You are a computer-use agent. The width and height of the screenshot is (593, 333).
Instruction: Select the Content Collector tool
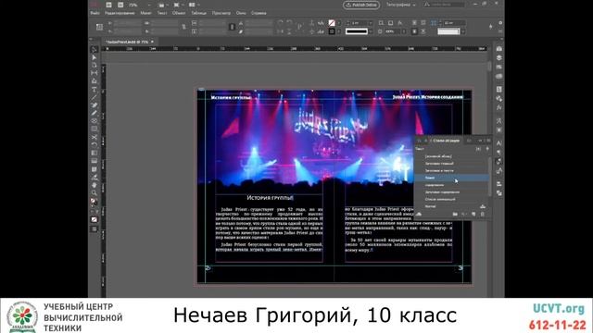pos(95,81)
